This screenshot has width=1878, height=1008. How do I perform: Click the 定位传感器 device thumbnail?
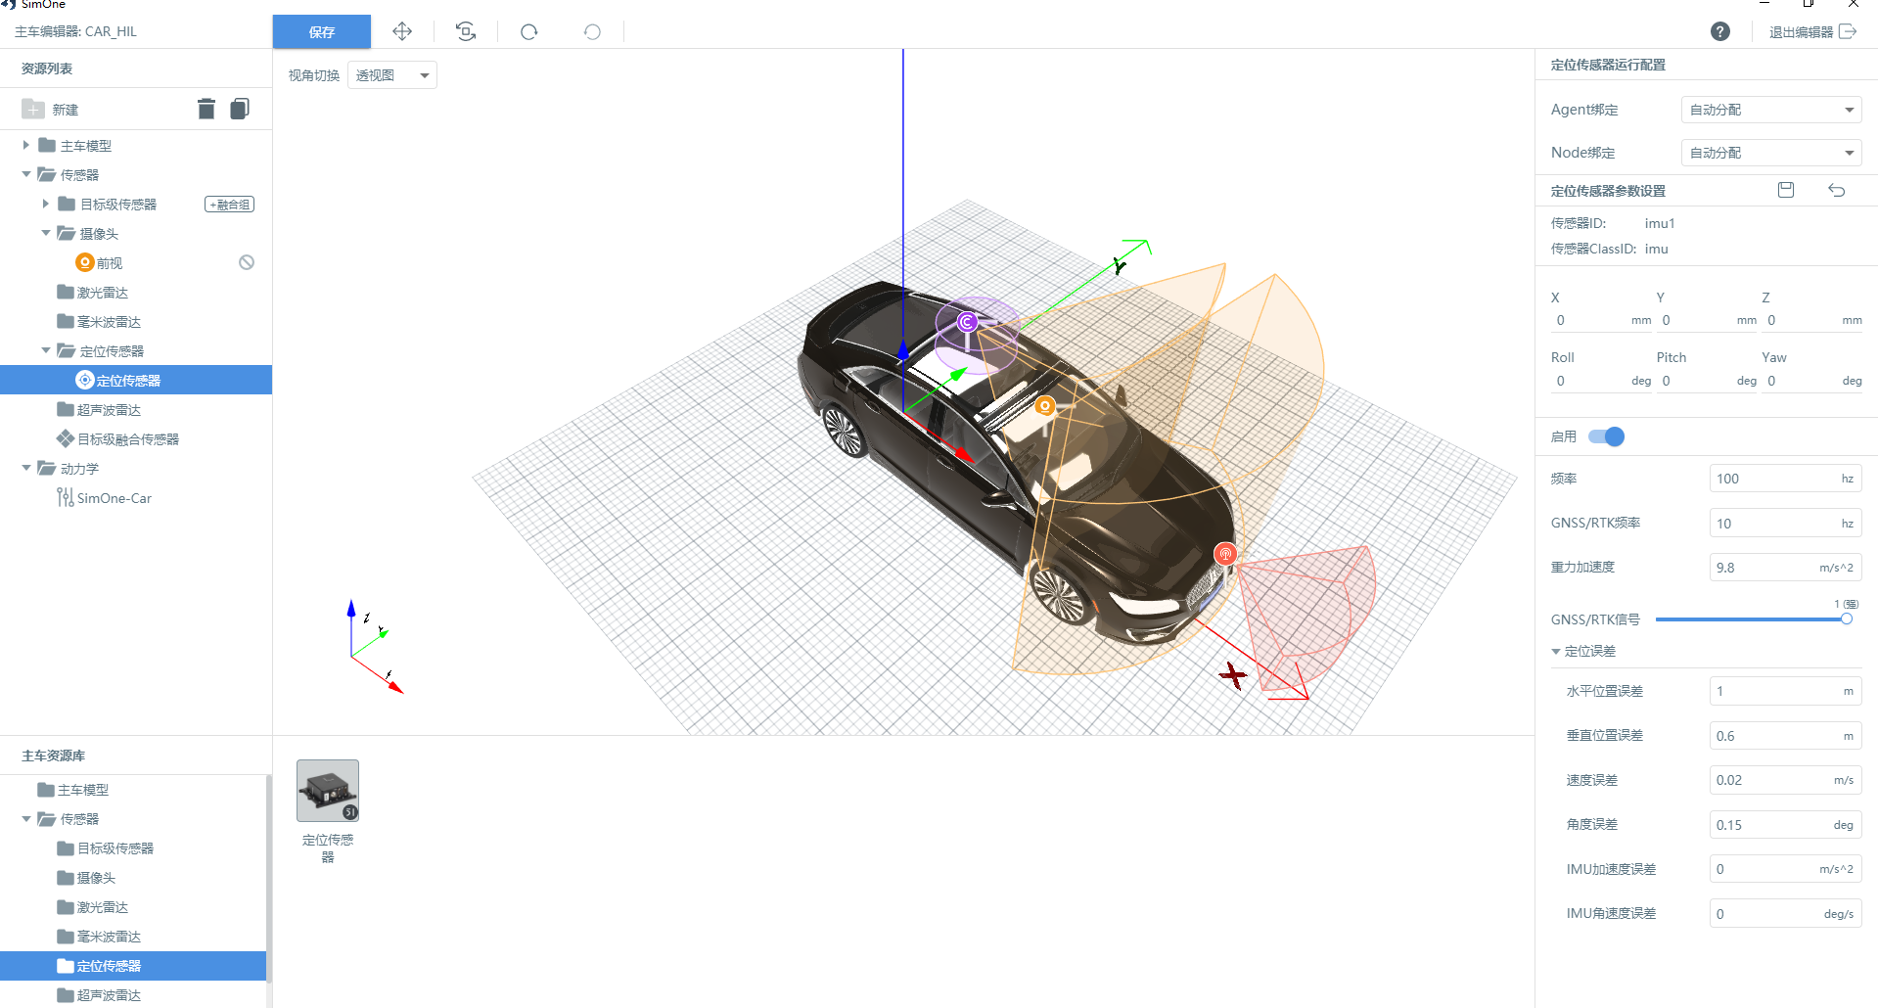coord(328,791)
